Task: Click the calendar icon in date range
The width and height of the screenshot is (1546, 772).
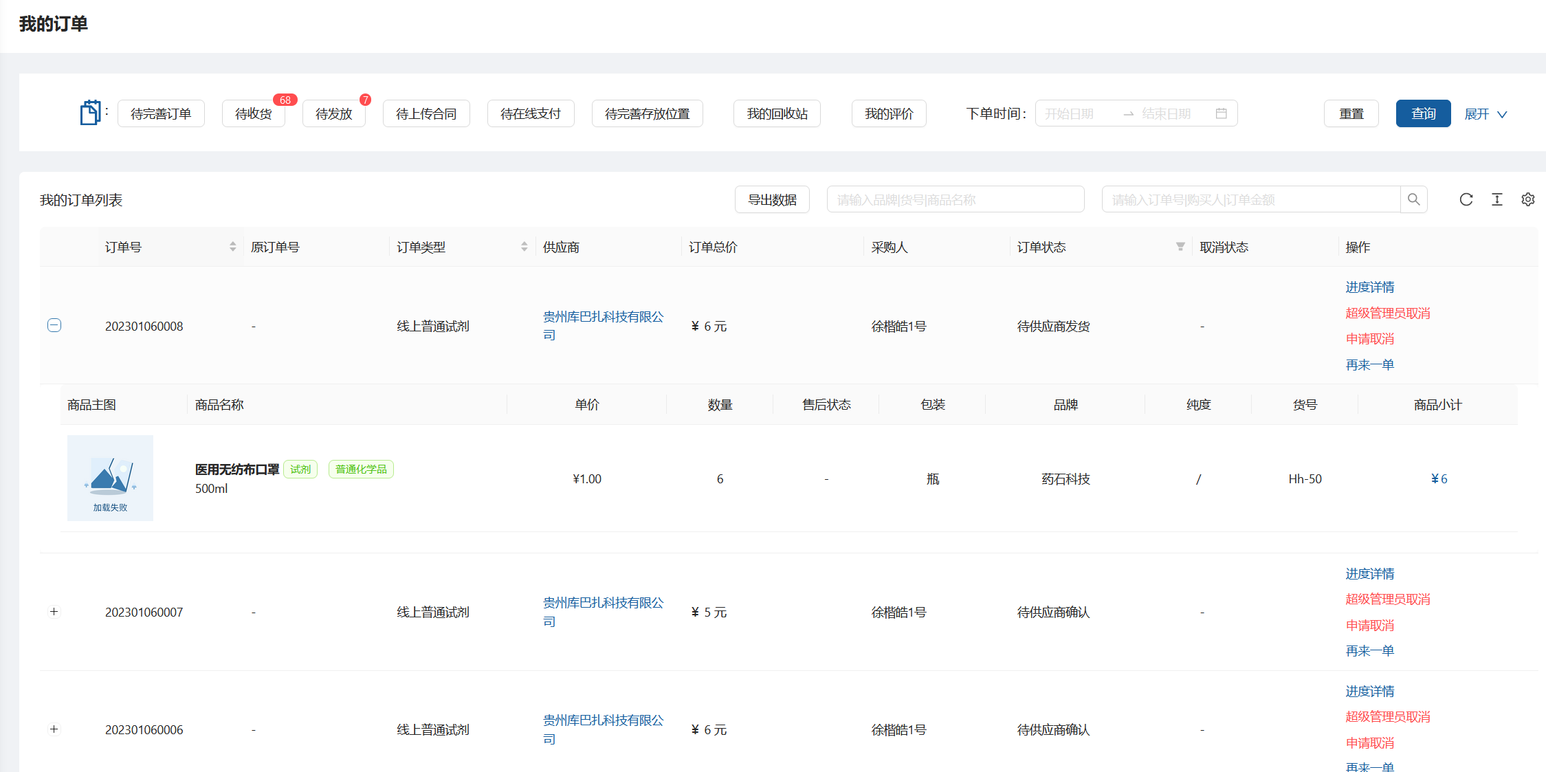Action: coord(1221,113)
